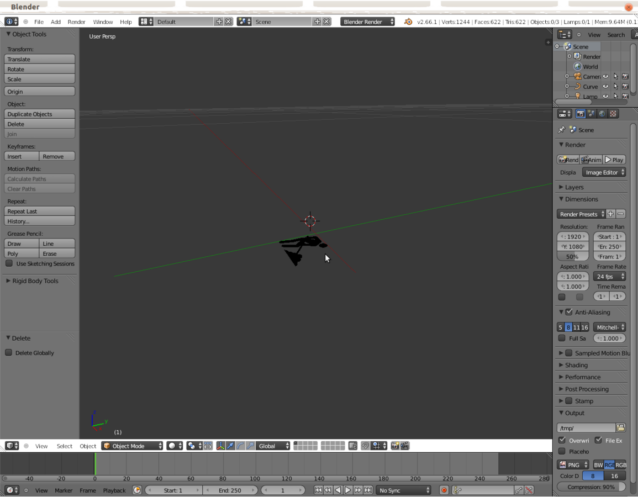Enable Use Sketching Sessions checkbox
638x497 pixels.
tap(9, 263)
